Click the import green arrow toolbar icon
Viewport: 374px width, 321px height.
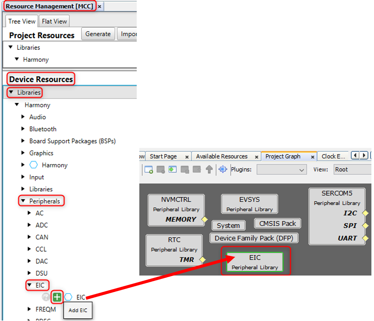pyautogui.click(x=173, y=169)
